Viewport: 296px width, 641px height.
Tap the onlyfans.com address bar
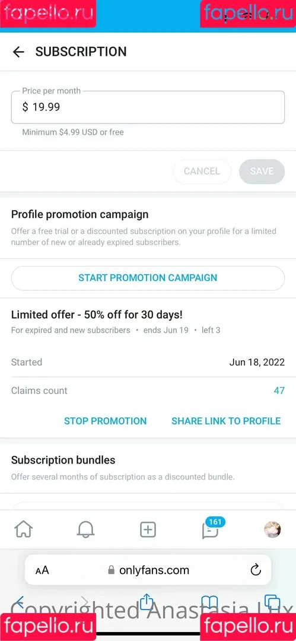[148, 570]
